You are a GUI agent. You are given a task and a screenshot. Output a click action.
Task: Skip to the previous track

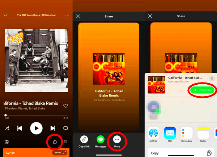[20, 128]
